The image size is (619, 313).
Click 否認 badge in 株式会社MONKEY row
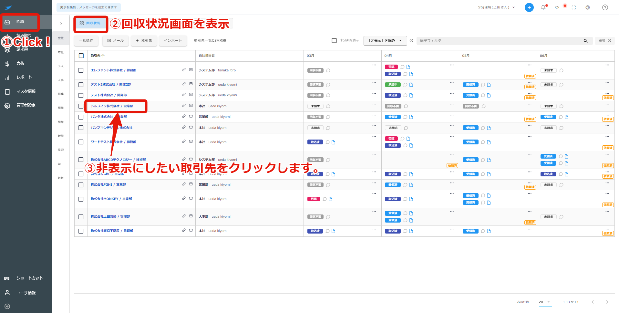click(x=314, y=199)
